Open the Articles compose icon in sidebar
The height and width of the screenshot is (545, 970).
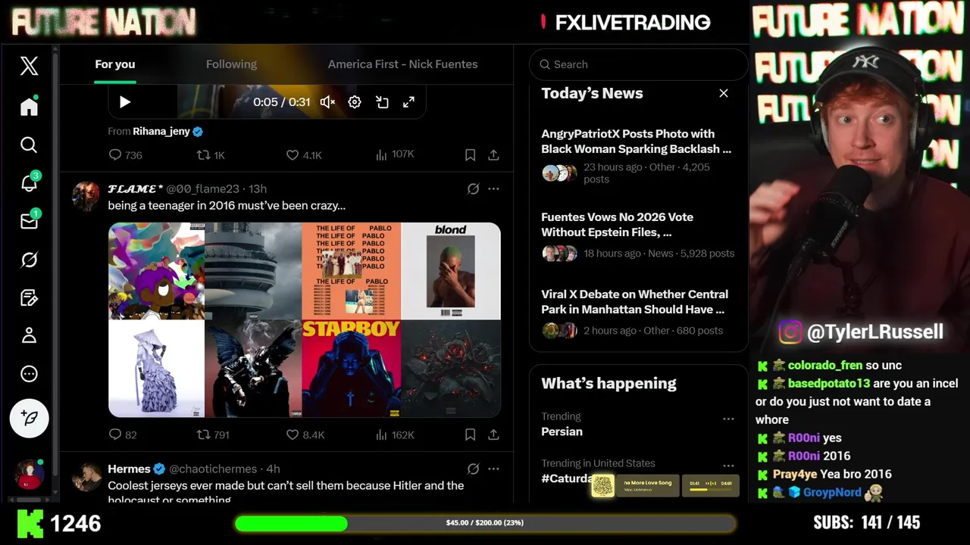click(29, 297)
